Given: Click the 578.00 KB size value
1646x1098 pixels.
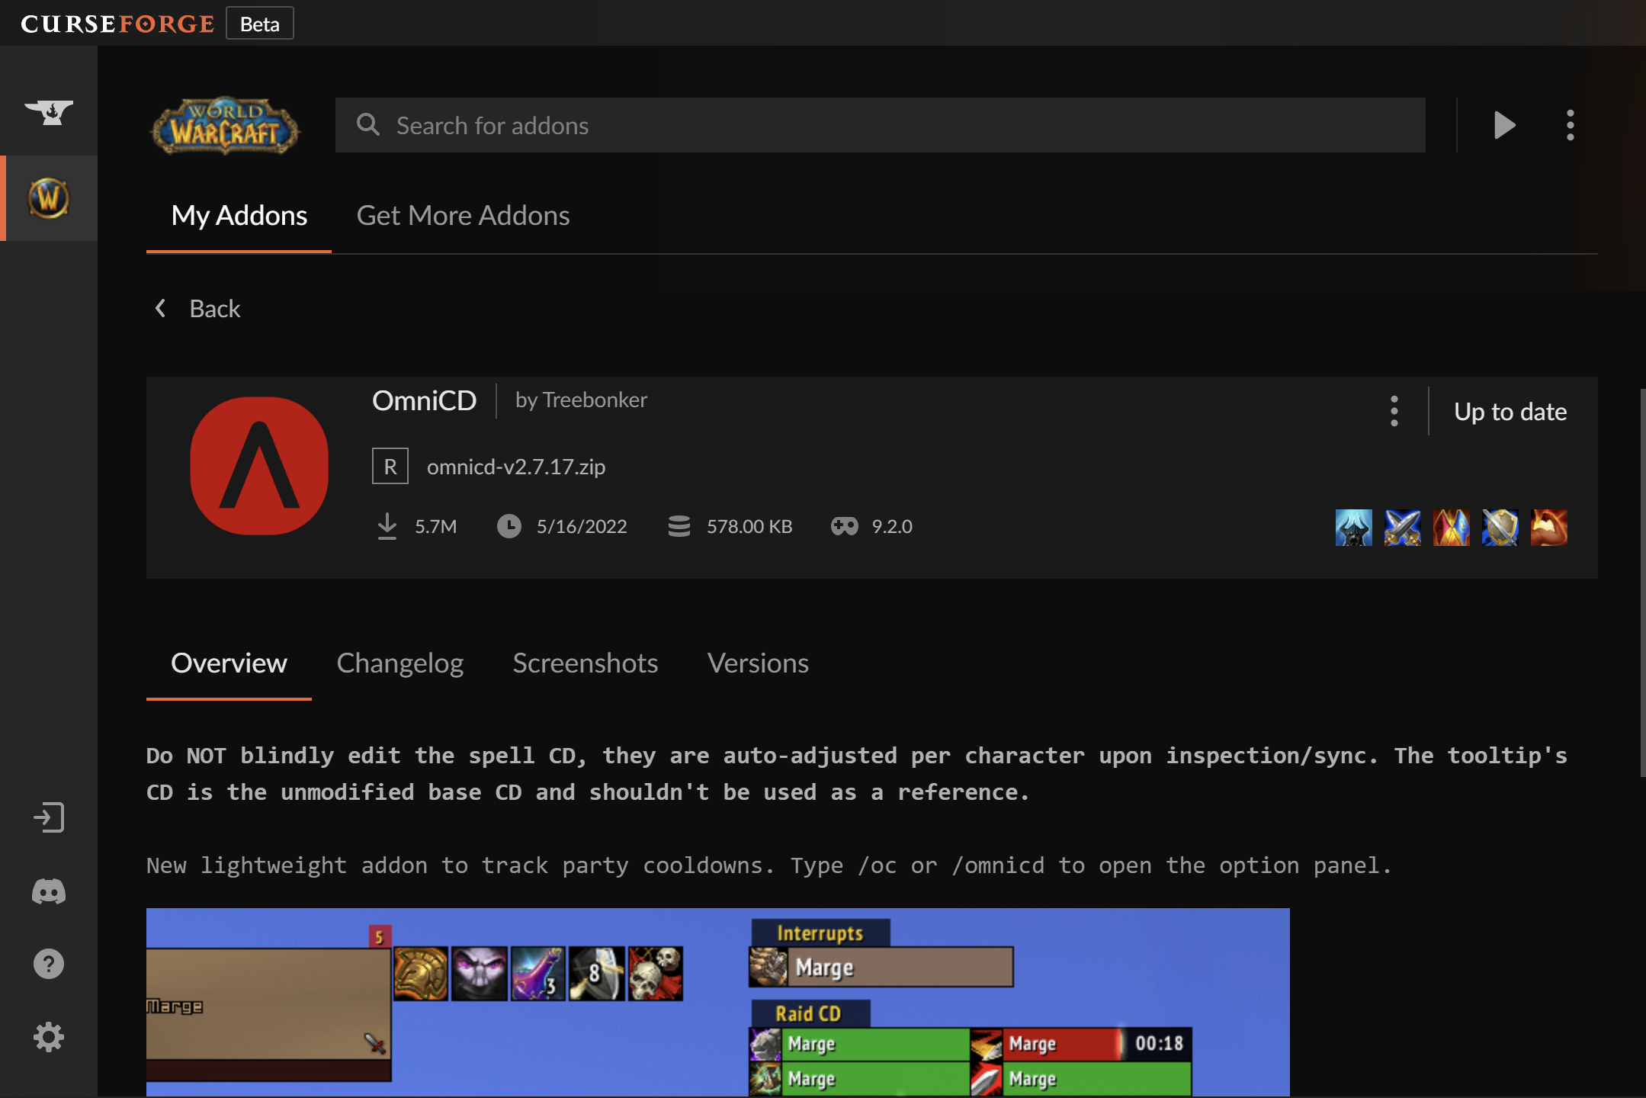Looking at the screenshot, I should (749, 526).
